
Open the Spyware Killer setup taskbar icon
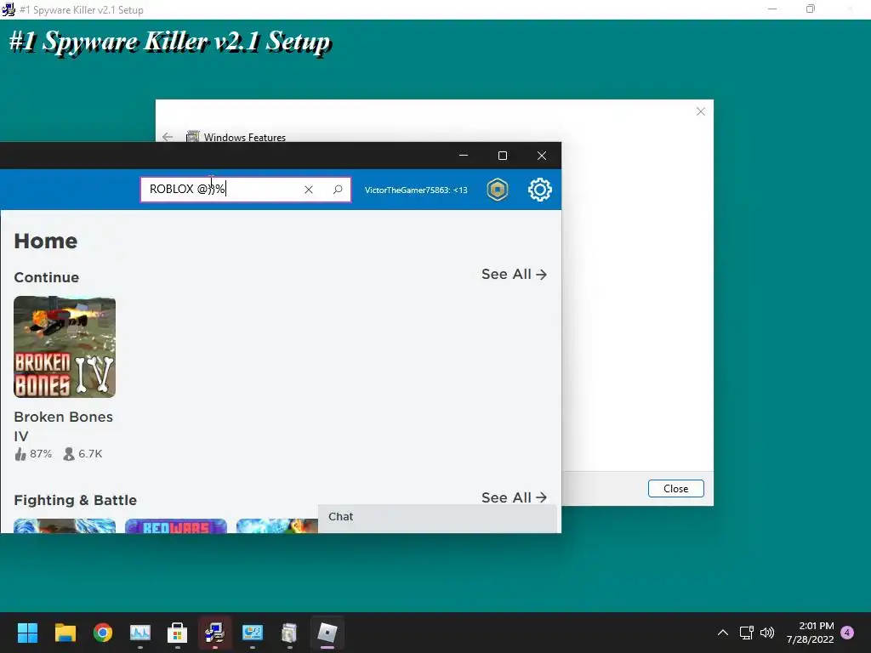tap(215, 633)
